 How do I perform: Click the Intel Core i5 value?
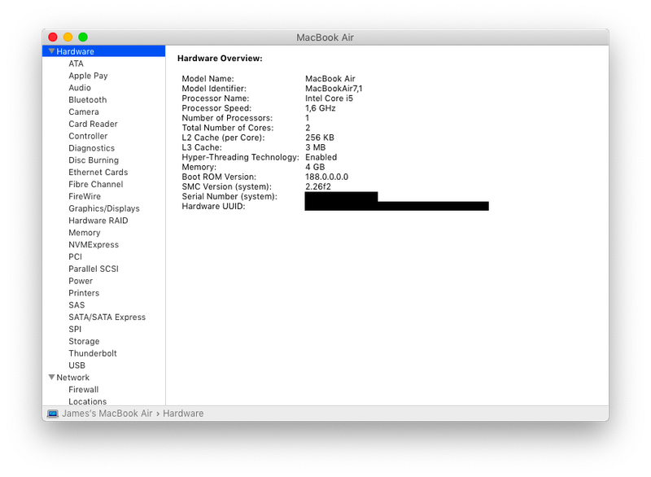click(329, 98)
